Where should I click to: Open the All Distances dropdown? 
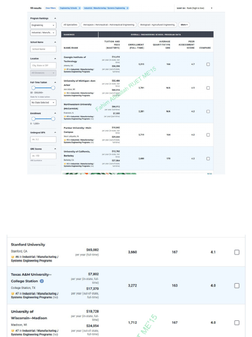[x=43, y=73]
